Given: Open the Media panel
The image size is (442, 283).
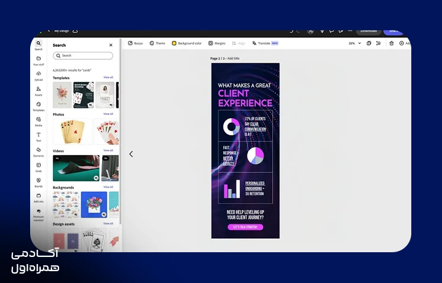Looking at the screenshot, I should 38,121.
